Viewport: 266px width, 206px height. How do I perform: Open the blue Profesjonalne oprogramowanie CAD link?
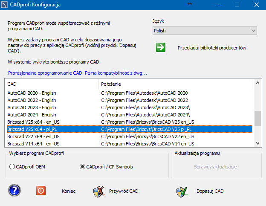point(78,73)
